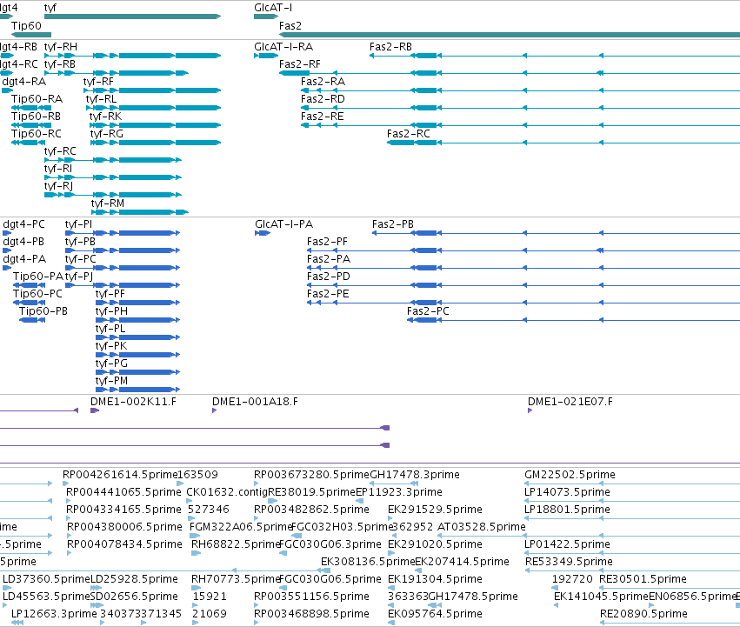
Task: Click the Tip60-PA protein label
Action: 38,277
